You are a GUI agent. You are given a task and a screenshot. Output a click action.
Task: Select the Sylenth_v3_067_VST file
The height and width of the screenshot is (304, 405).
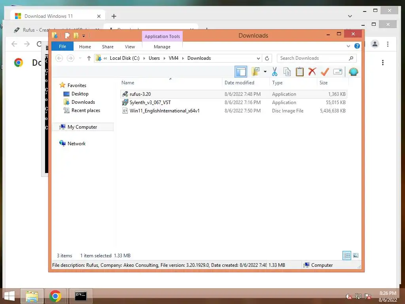233,103
